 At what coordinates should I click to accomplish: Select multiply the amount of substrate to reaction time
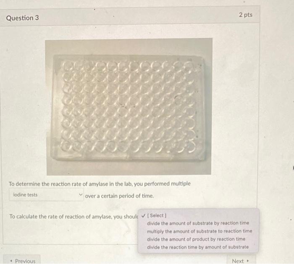pos(199,231)
